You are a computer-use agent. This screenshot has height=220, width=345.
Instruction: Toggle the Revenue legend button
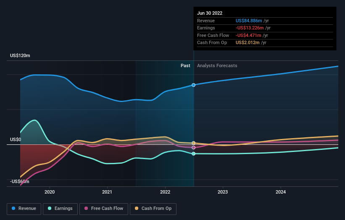pos(24,209)
